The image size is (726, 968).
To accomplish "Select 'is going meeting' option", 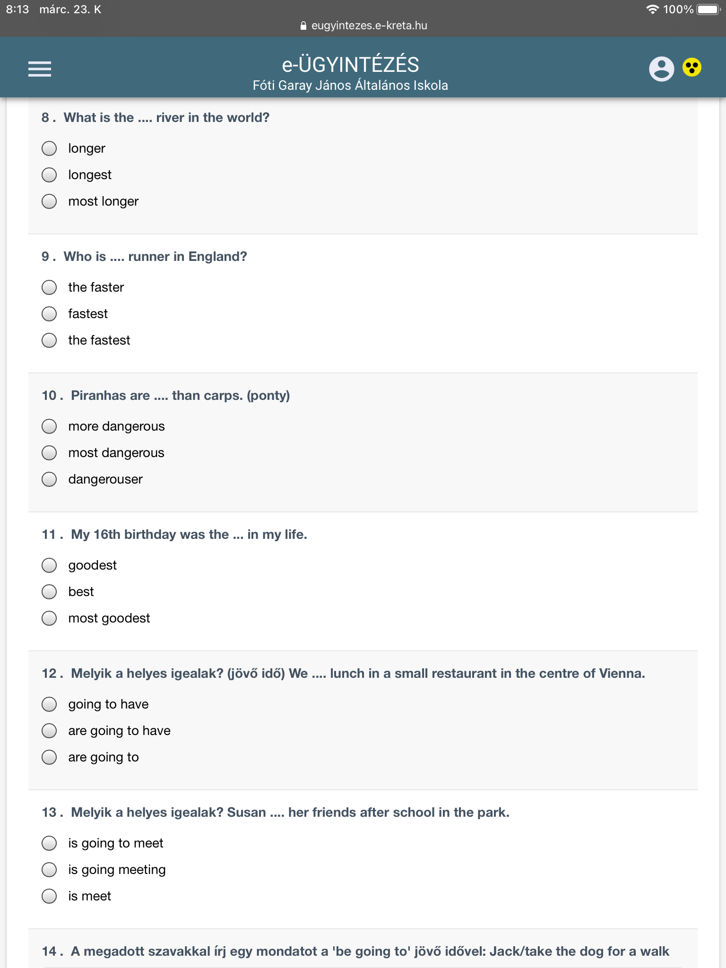I will [x=49, y=870].
